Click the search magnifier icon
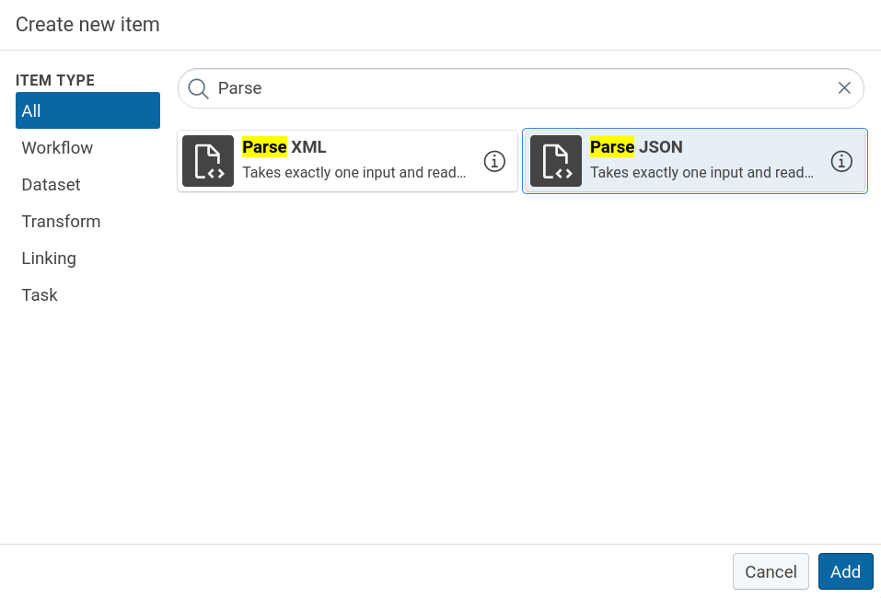 click(x=198, y=87)
